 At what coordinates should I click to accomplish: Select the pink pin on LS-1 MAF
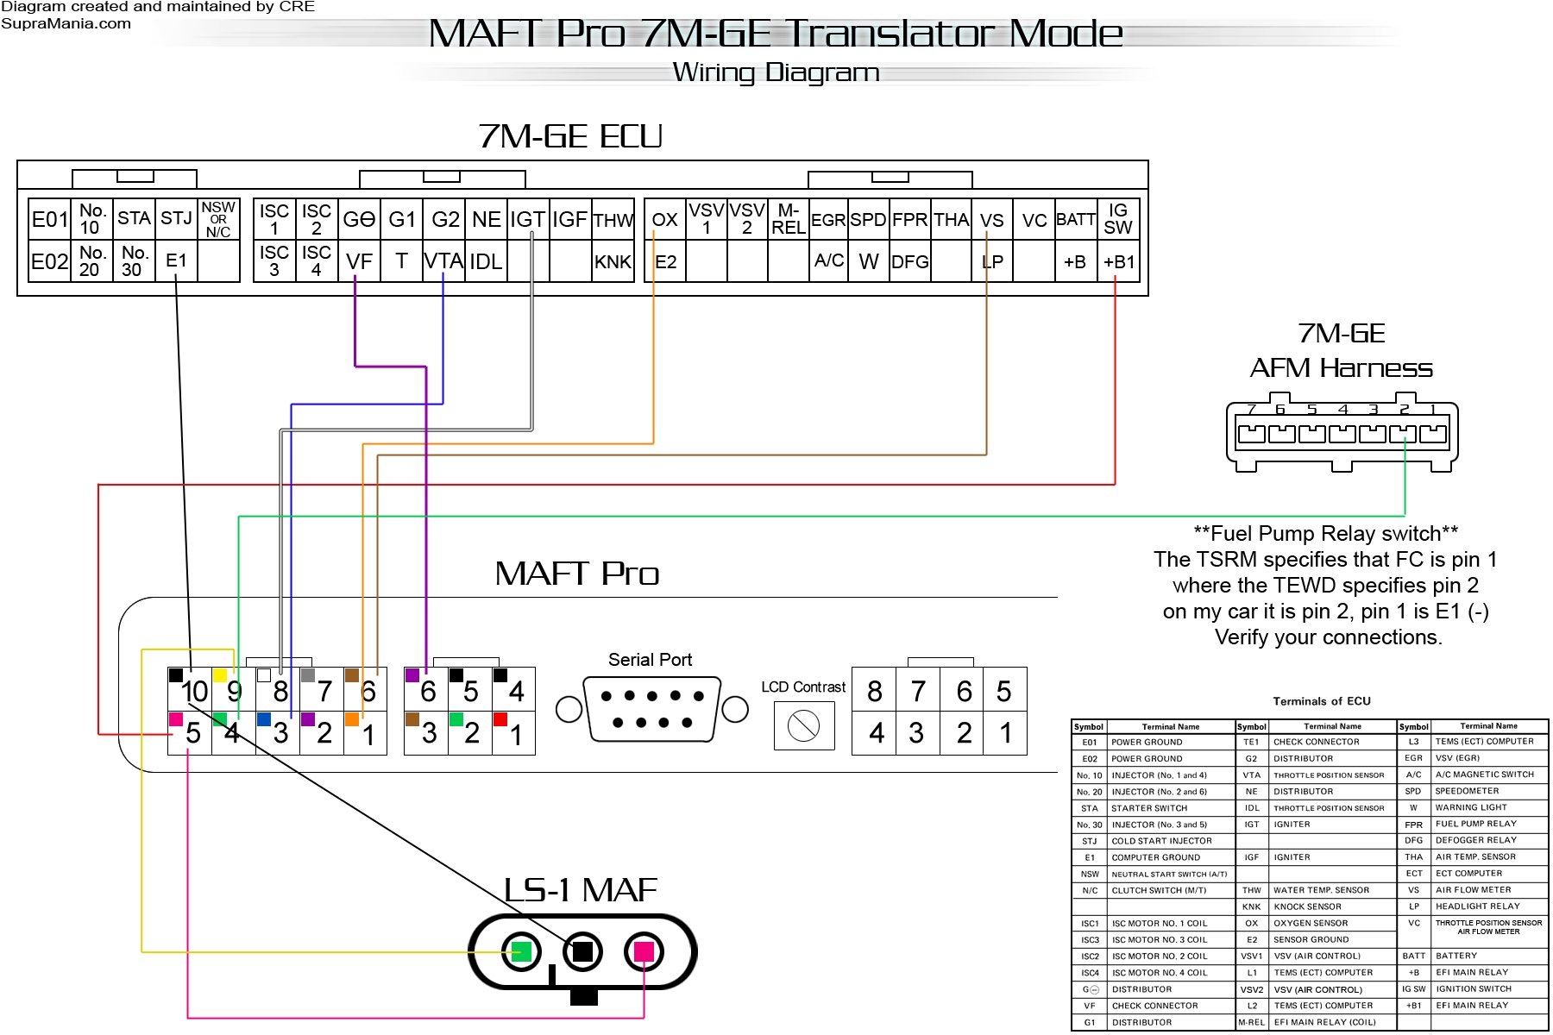[x=644, y=951]
